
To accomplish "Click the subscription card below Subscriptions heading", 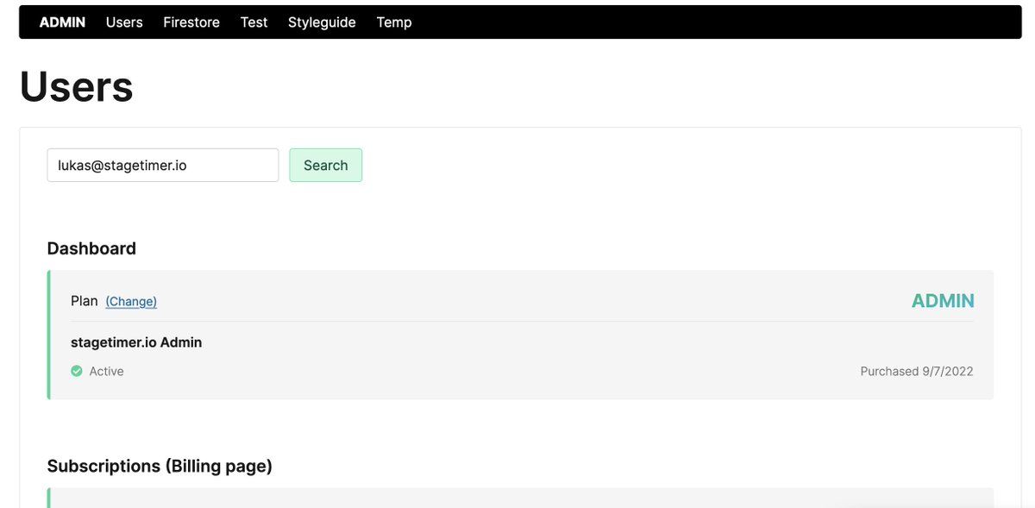I will point(517,498).
